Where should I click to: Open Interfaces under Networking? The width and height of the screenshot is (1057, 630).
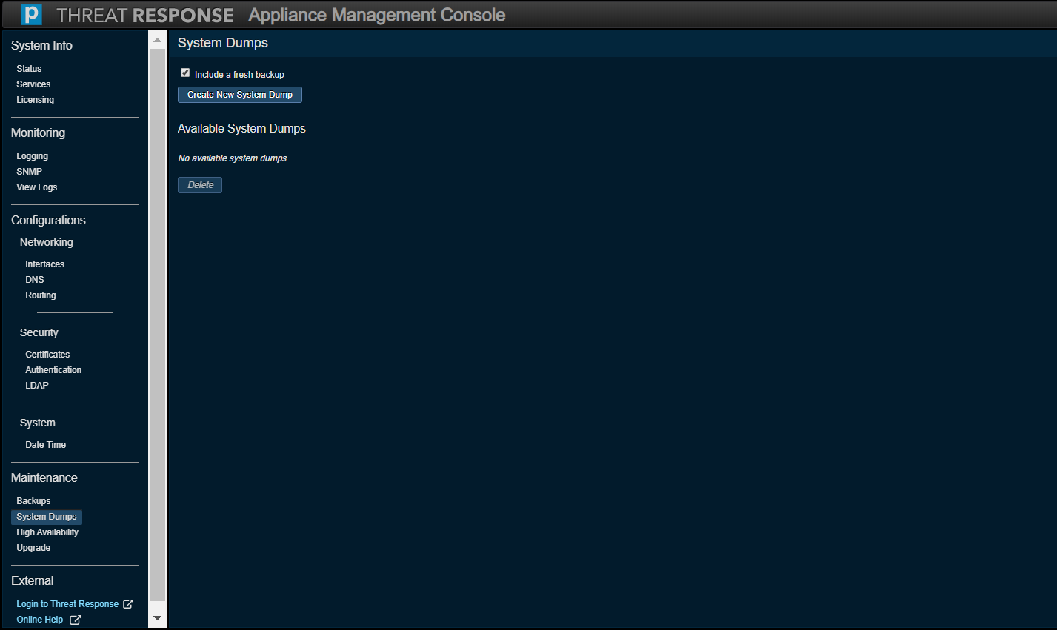pos(44,264)
